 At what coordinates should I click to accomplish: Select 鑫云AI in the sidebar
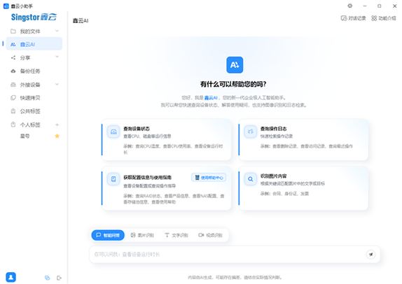point(34,44)
